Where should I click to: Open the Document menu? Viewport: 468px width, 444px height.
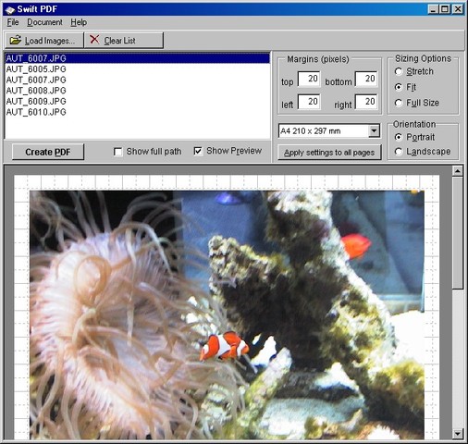click(44, 22)
